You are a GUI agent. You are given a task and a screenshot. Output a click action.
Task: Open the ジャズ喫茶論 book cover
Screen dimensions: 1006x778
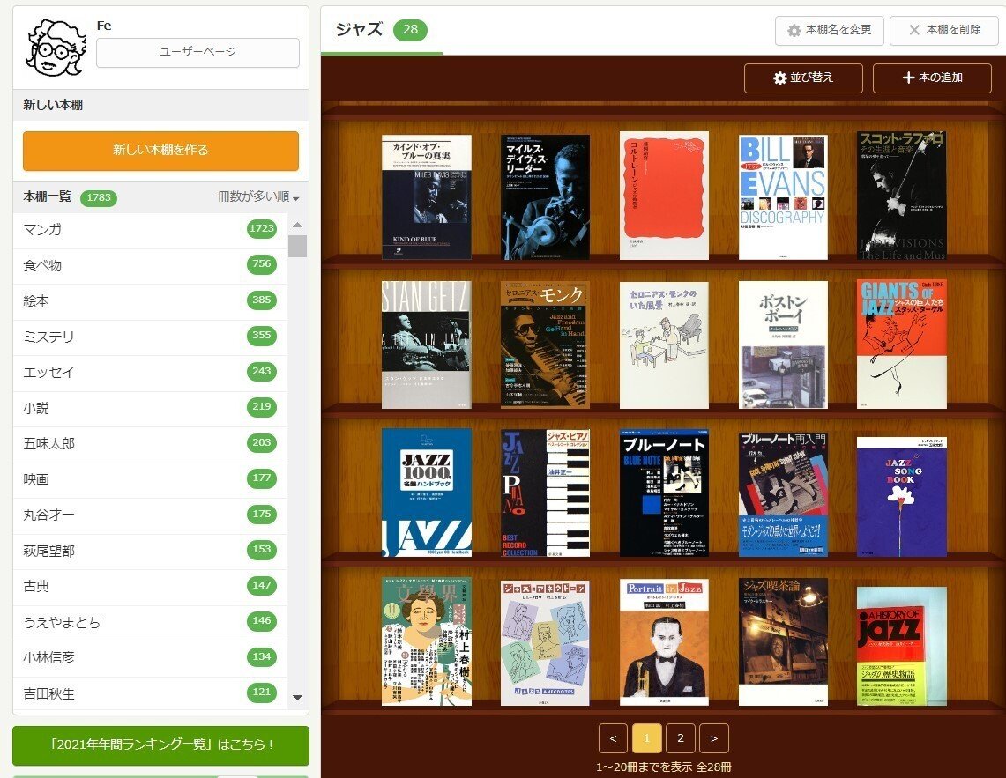(x=783, y=641)
